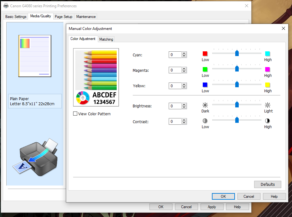Image resolution: width=292 pixels, height=217 pixels.
Task: Reset values with Defaults button
Action: 267,184
